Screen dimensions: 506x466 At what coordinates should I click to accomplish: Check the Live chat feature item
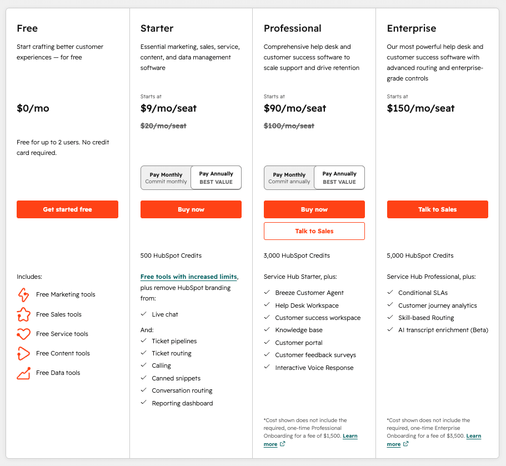(143, 314)
